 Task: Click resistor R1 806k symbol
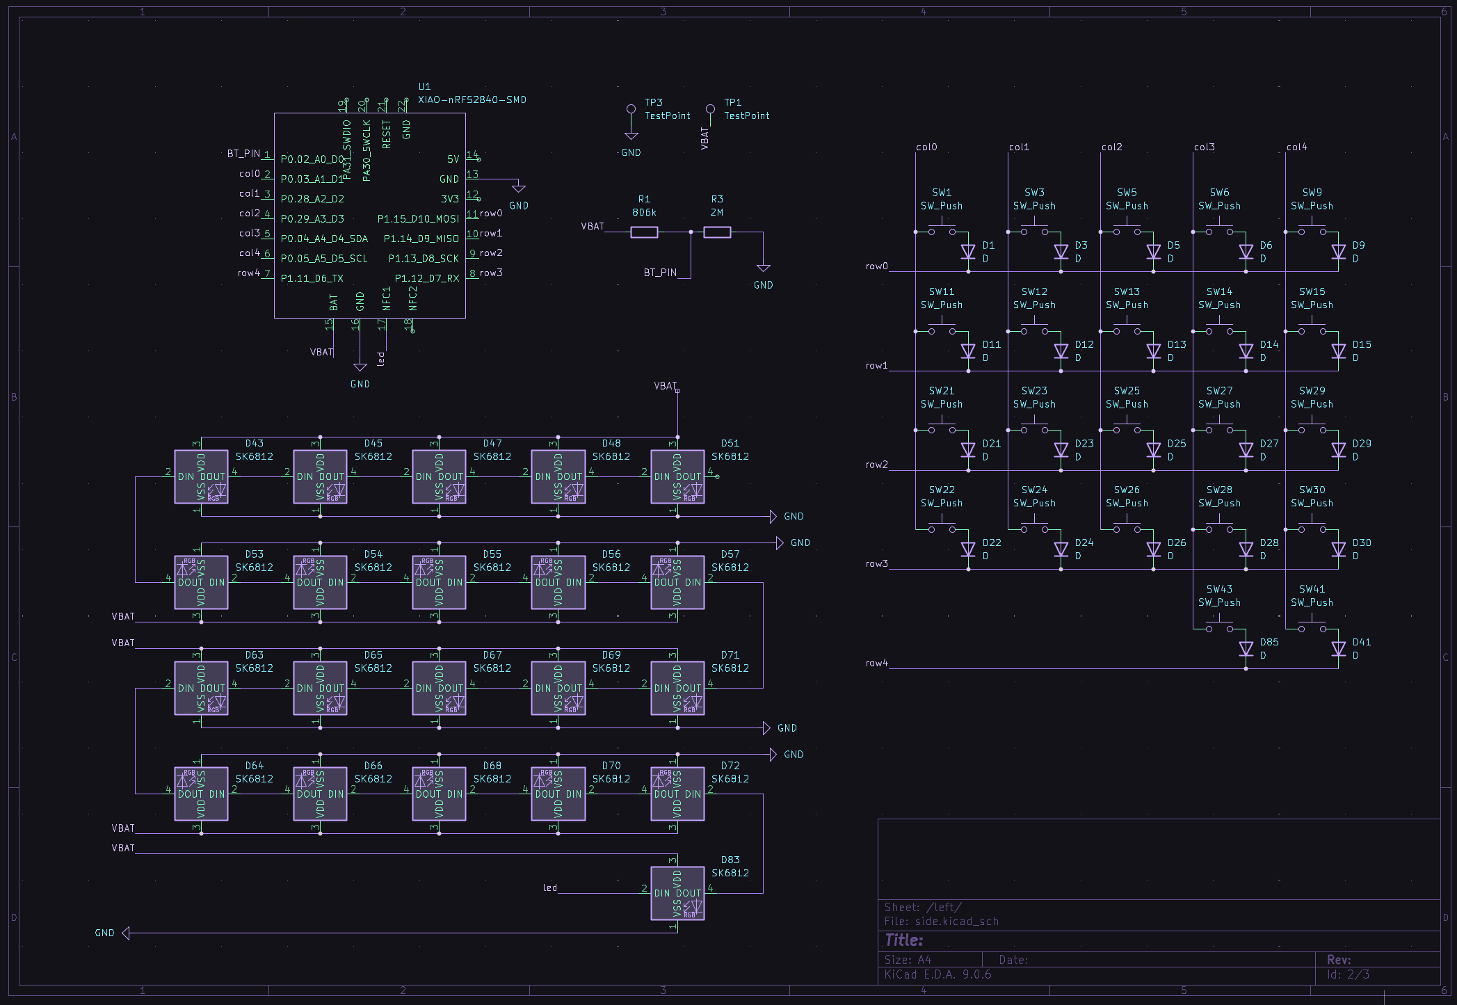click(x=644, y=232)
